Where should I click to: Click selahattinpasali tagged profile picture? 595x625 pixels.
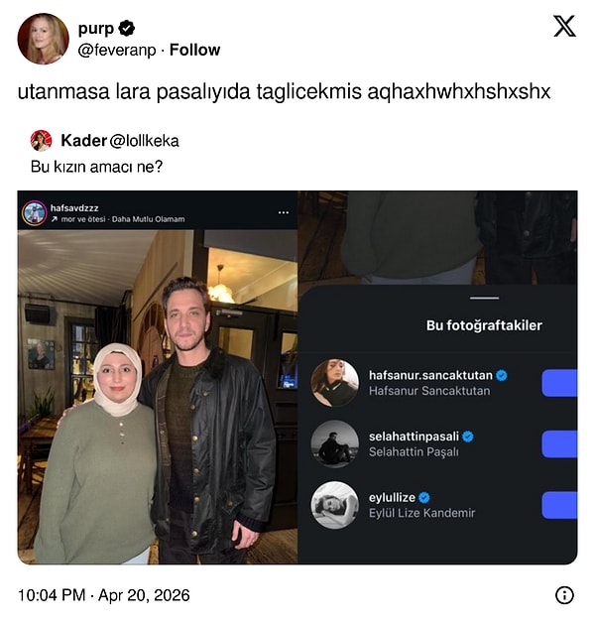tap(334, 443)
